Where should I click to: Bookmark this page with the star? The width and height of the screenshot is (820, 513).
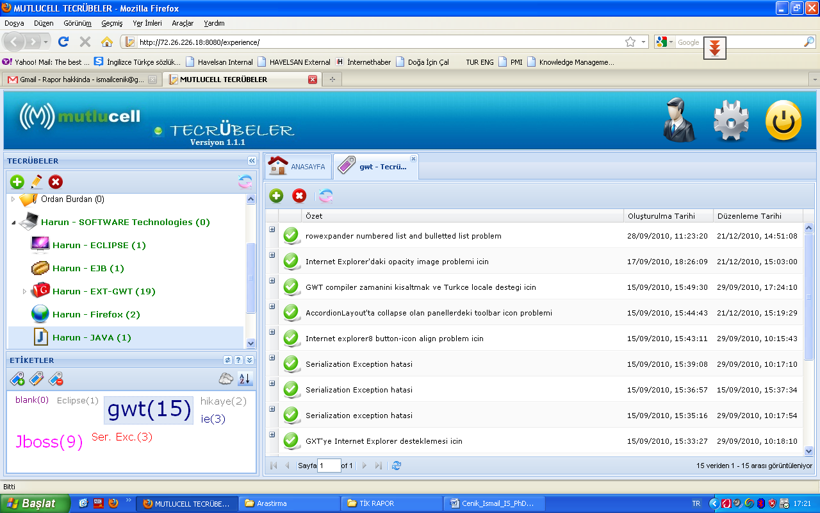[x=630, y=42]
